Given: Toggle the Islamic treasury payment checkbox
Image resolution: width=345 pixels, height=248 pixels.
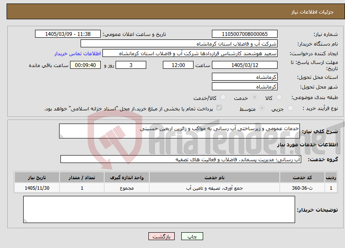Looking at the screenshot, I should pyautogui.click(x=219, y=108).
